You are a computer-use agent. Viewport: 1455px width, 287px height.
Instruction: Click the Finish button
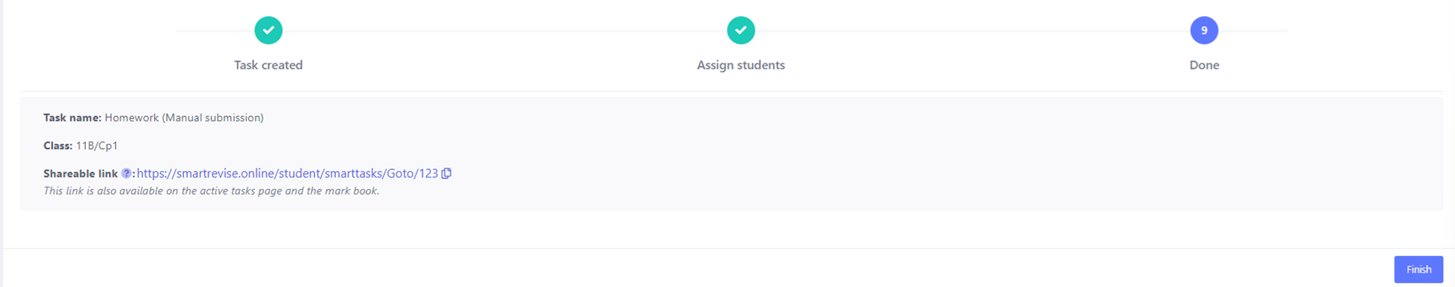(x=1419, y=270)
